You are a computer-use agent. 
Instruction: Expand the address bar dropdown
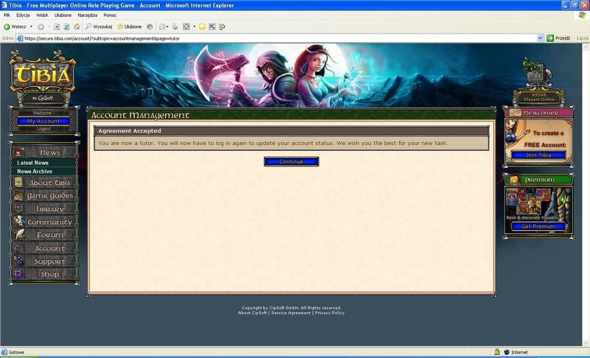(x=540, y=39)
